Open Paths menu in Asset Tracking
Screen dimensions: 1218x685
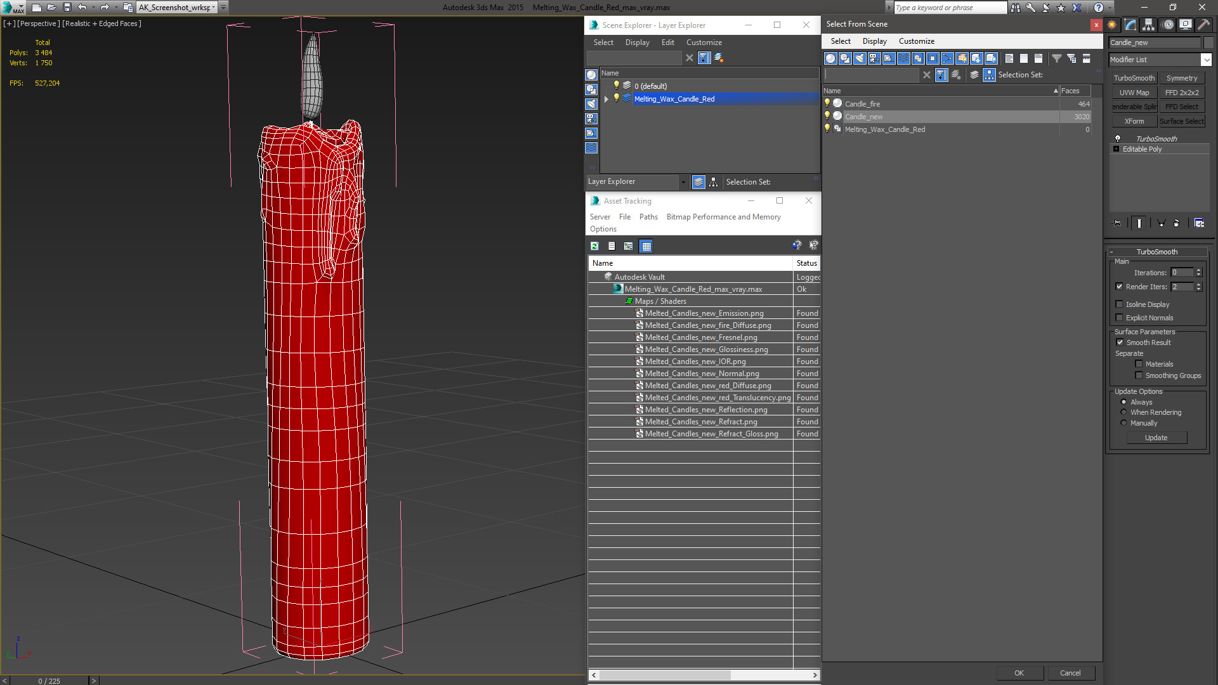[x=648, y=217]
